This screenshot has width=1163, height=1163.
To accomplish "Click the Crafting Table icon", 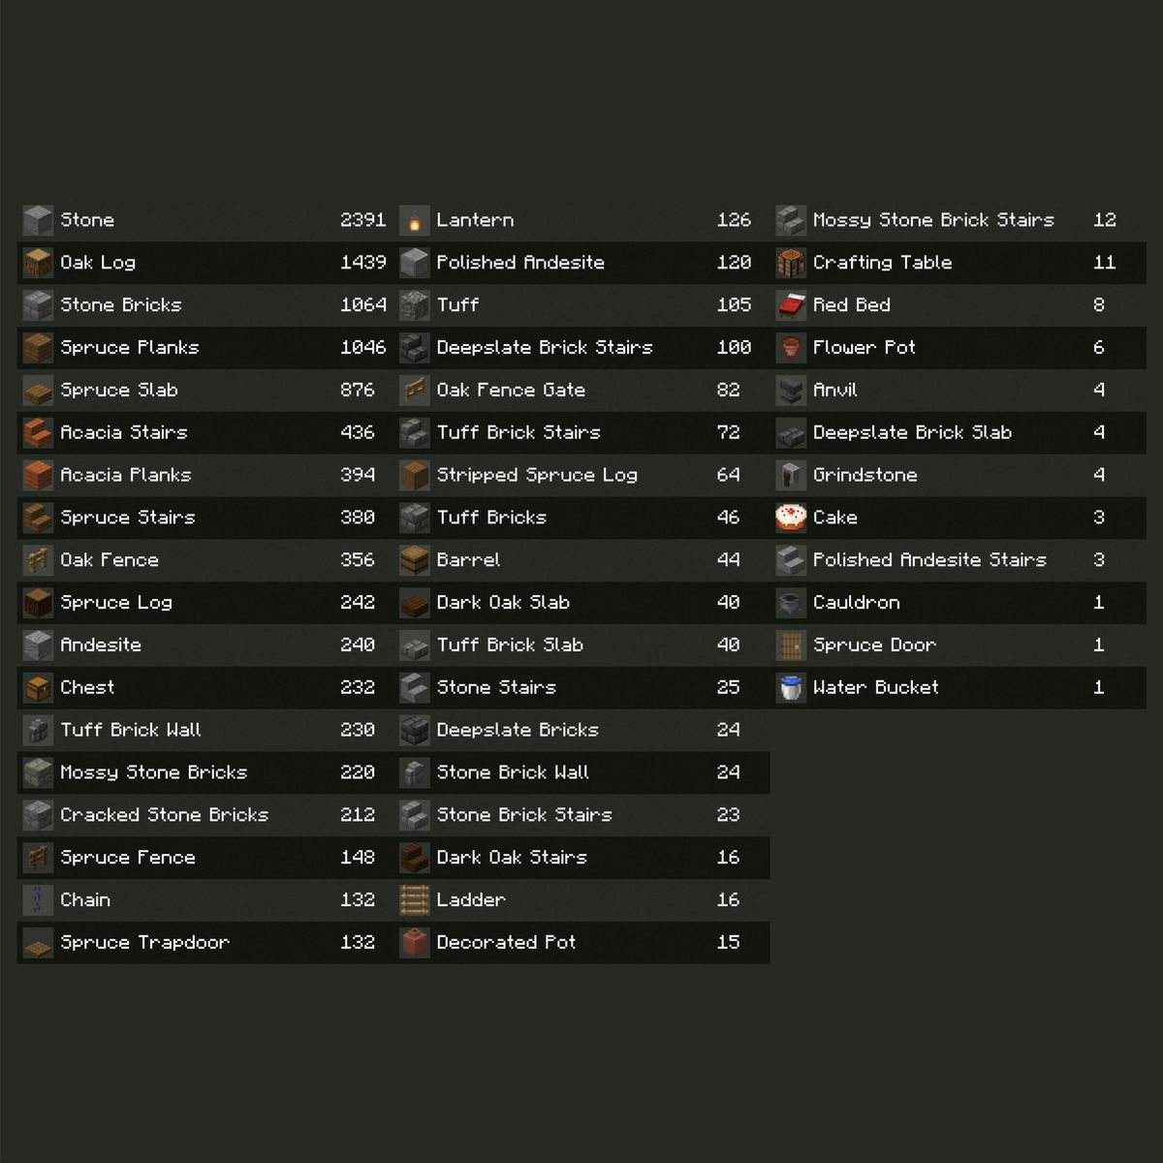I will pos(791,263).
